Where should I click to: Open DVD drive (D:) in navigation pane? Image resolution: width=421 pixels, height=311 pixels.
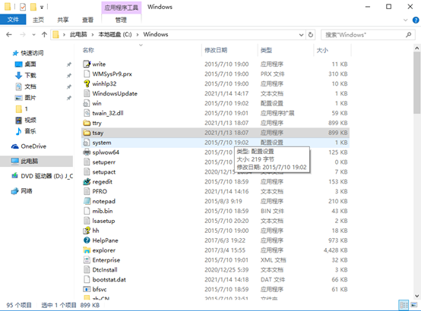(42, 176)
